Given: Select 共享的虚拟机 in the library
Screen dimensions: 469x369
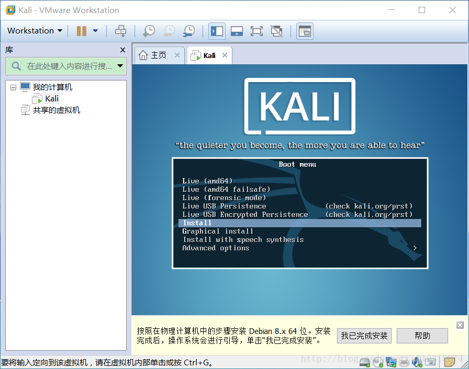Looking at the screenshot, I should pyautogui.click(x=56, y=110).
